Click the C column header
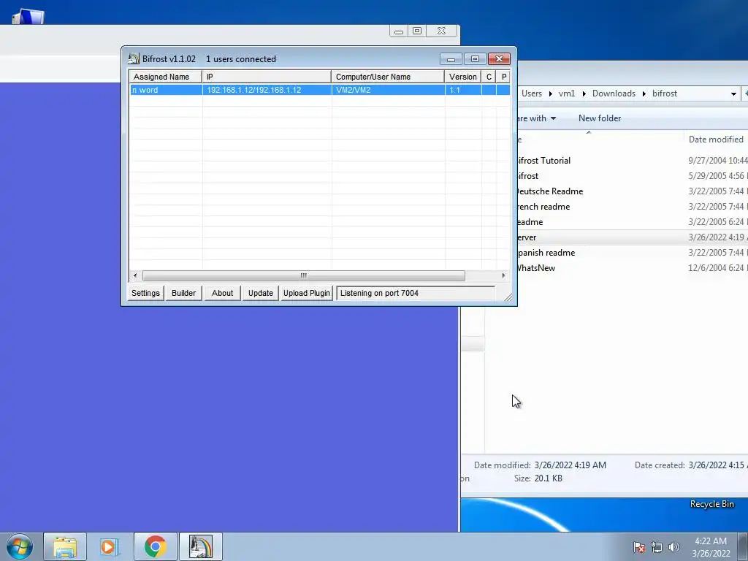 [x=489, y=77]
